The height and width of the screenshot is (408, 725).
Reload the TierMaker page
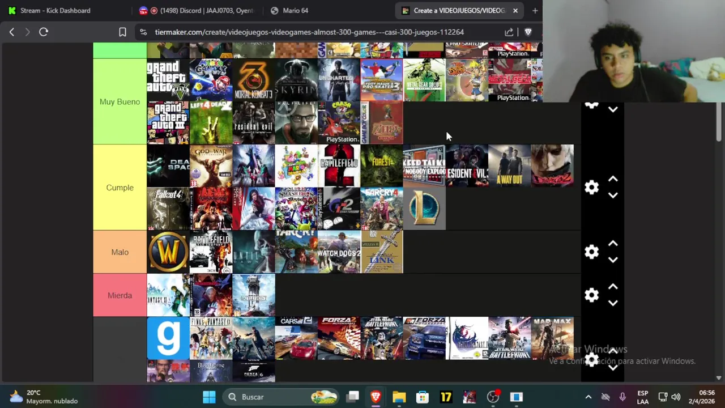[44, 32]
